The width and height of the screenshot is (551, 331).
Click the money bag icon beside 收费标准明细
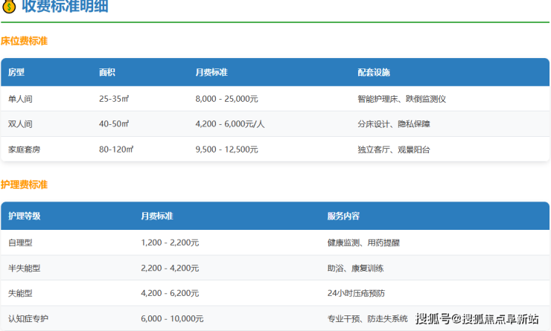coord(9,8)
